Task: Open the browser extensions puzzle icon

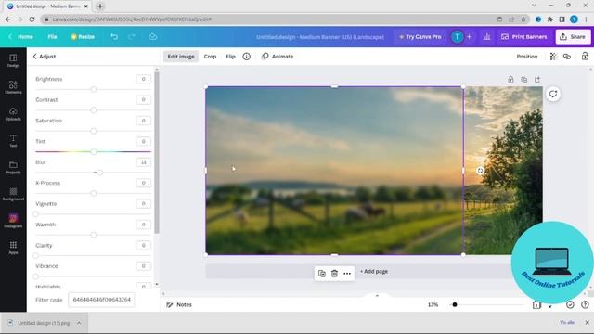Action: coord(550,19)
